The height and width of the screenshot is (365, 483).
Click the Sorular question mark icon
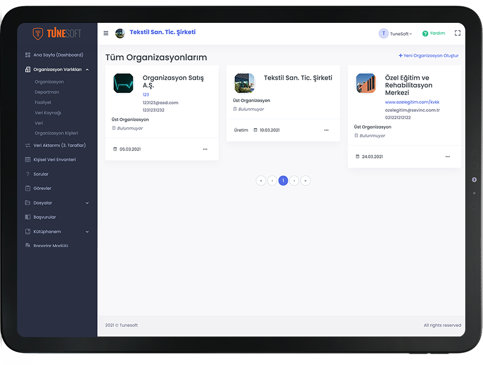pos(28,174)
